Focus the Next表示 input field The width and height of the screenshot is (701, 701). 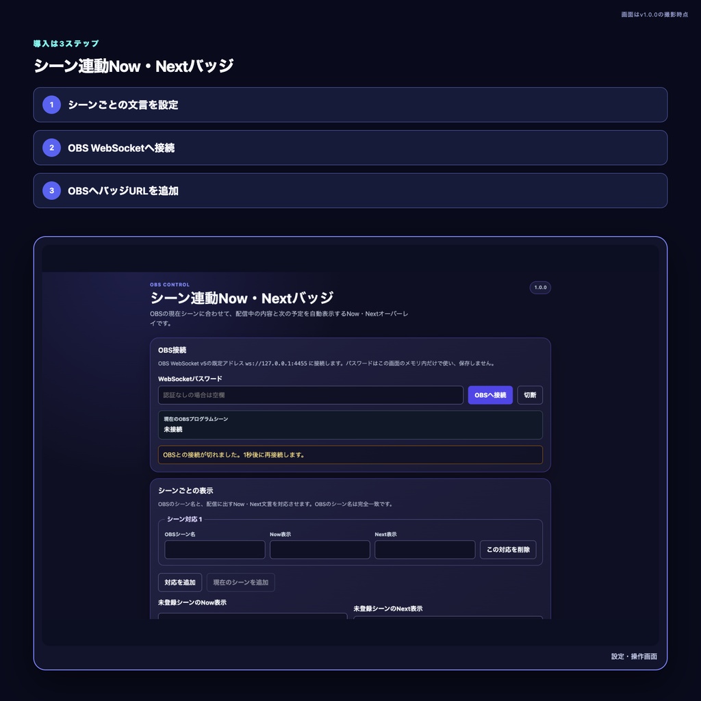424,550
